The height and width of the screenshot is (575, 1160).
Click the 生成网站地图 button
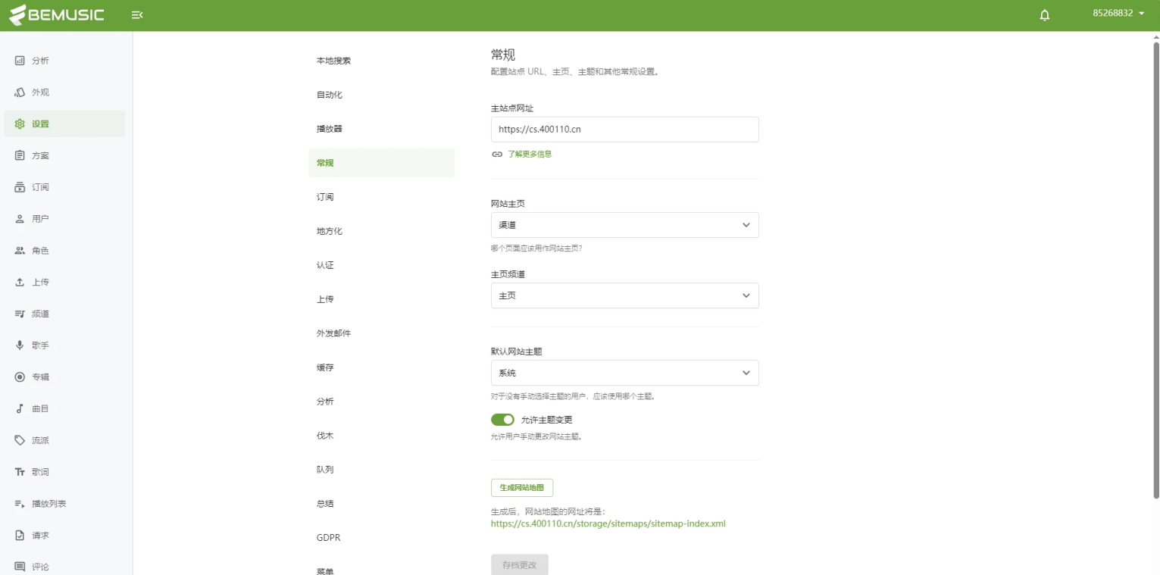522,487
